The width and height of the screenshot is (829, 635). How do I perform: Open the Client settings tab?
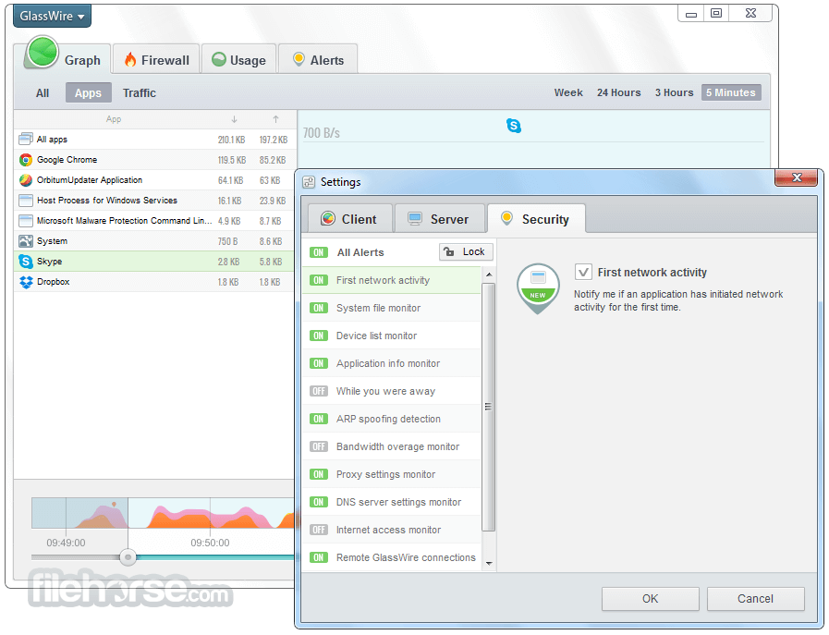(x=348, y=219)
